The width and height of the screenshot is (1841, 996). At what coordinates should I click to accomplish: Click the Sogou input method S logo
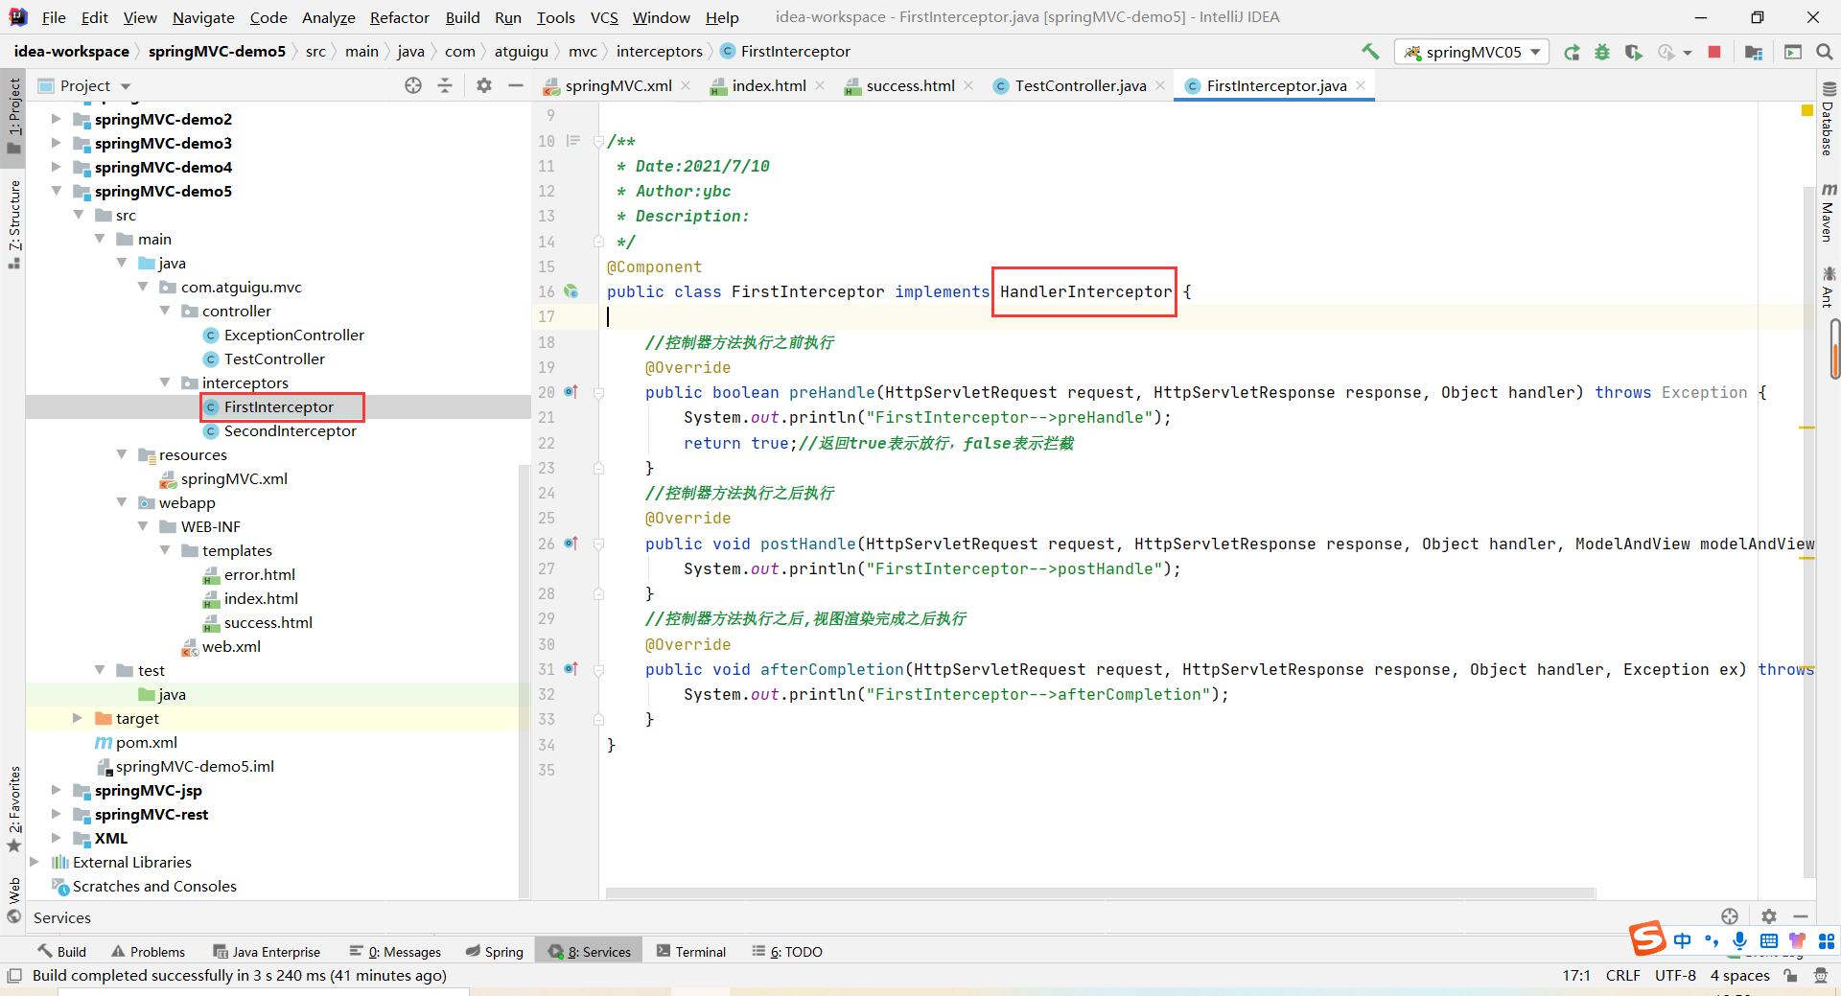1647,938
